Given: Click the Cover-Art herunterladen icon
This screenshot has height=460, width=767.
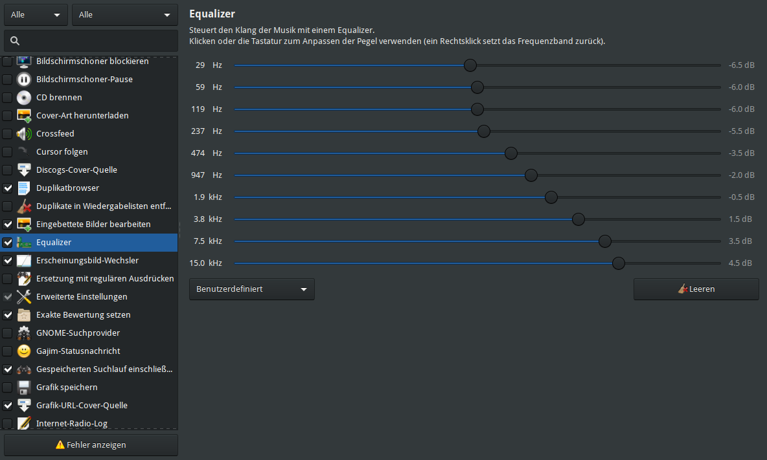Looking at the screenshot, I should [x=24, y=115].
